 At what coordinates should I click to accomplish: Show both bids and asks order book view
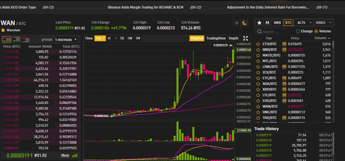pos(7,39)
